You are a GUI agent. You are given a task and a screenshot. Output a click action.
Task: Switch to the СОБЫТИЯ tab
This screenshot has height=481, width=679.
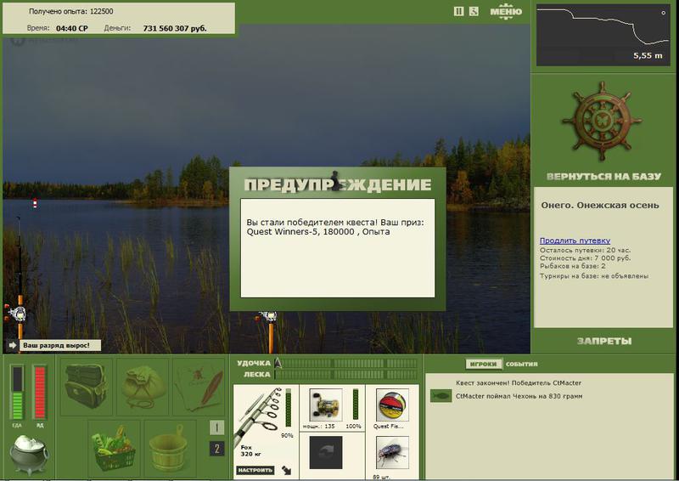(522, 365)
